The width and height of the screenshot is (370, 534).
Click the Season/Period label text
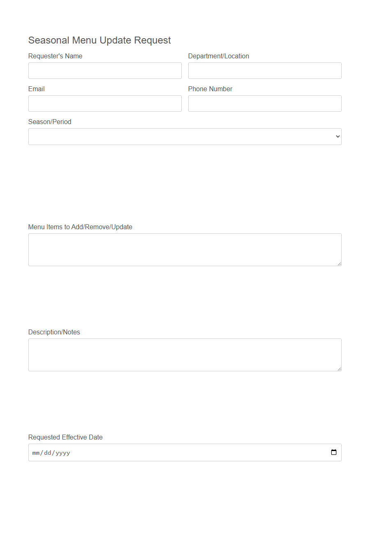click(49, 122)
